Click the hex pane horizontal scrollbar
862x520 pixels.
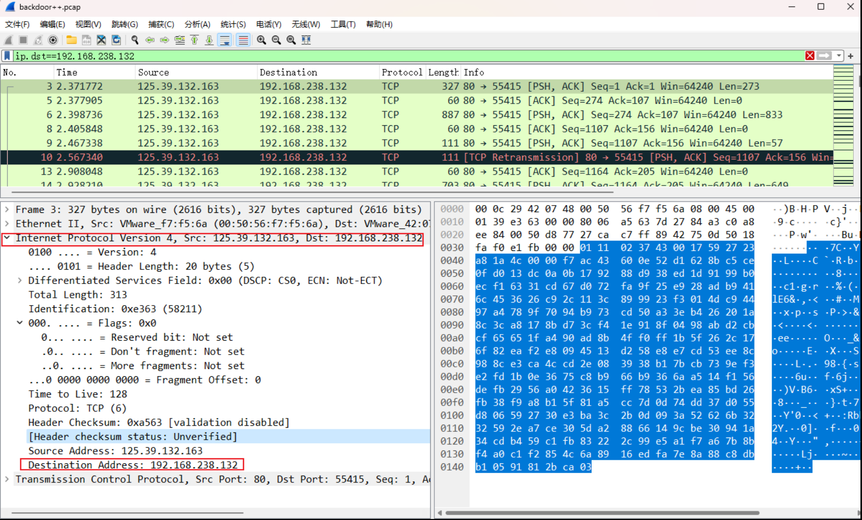[x=602, y=513]
